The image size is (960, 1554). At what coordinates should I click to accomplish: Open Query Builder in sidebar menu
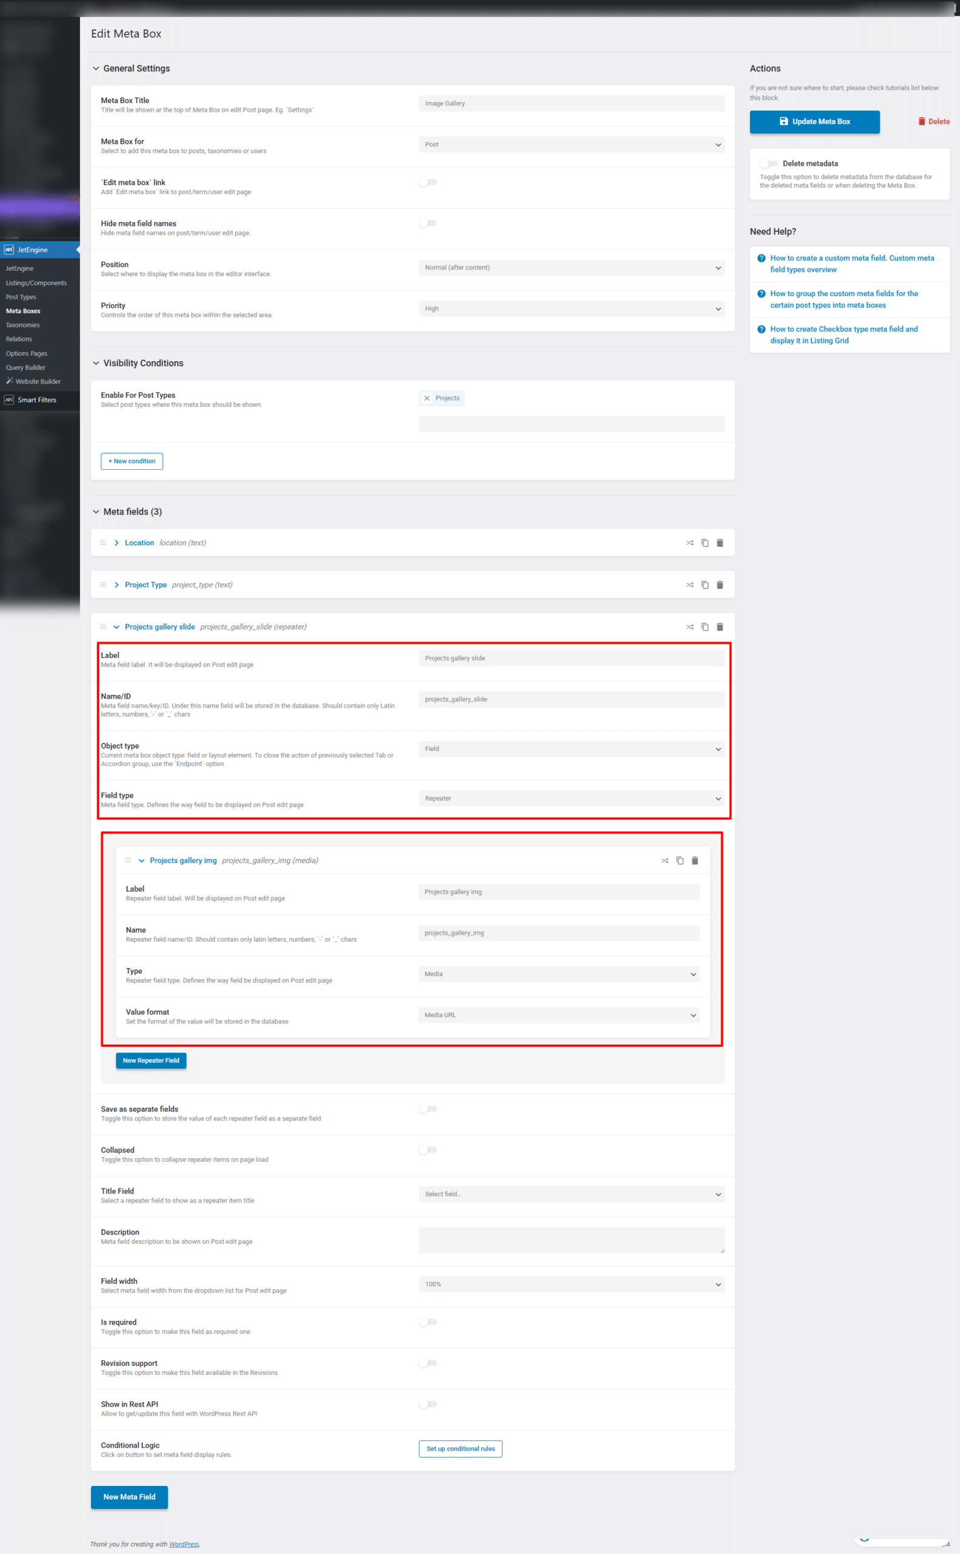25,367
